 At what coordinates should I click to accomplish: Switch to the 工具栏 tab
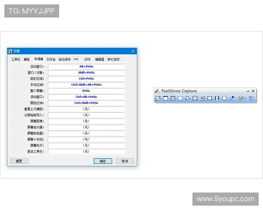click(16, 59)
